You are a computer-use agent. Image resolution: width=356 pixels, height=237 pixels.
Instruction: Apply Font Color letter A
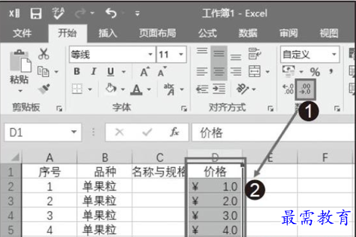tap(136, 90)
